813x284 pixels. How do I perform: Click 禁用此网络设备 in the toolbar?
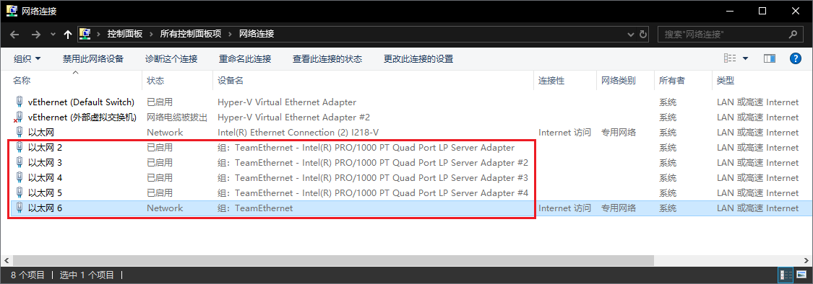[93, 59]
